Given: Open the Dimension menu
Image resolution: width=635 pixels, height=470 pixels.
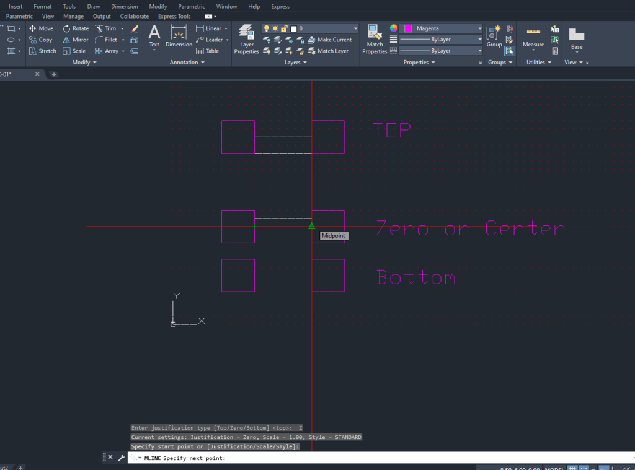Looking at the screenshot, I should coord(124,6).
